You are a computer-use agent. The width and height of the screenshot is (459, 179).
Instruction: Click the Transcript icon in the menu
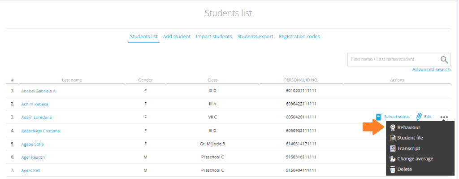point(393,148)
